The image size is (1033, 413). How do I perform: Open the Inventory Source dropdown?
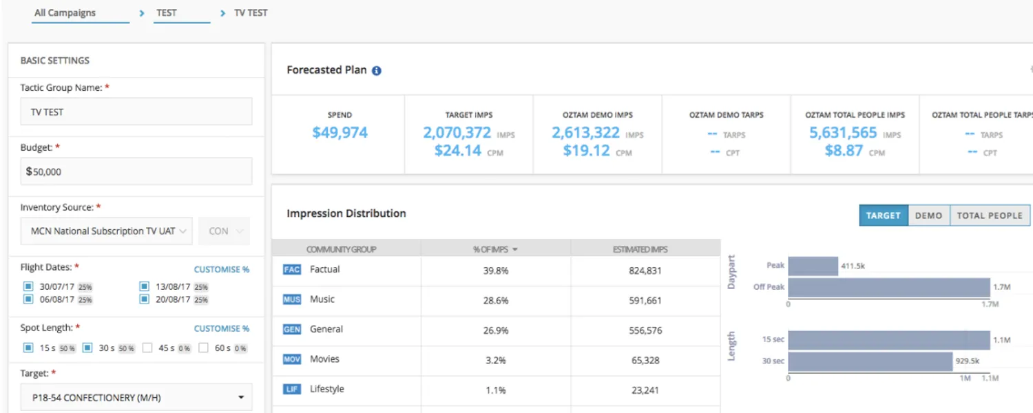point(107,231)
